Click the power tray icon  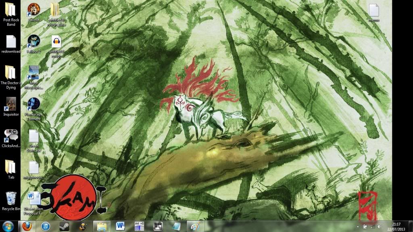click(365, 227)
